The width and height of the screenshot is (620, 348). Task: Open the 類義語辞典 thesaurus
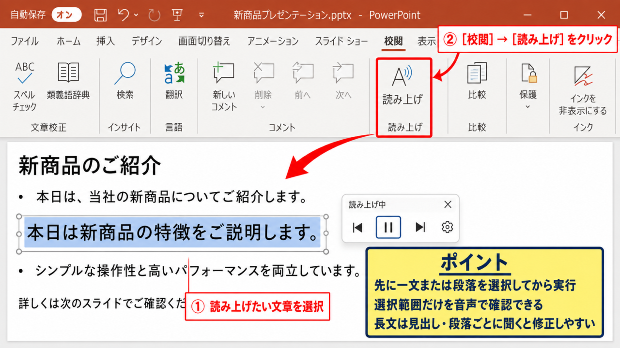pyautogui.click(x=68, y=80)
